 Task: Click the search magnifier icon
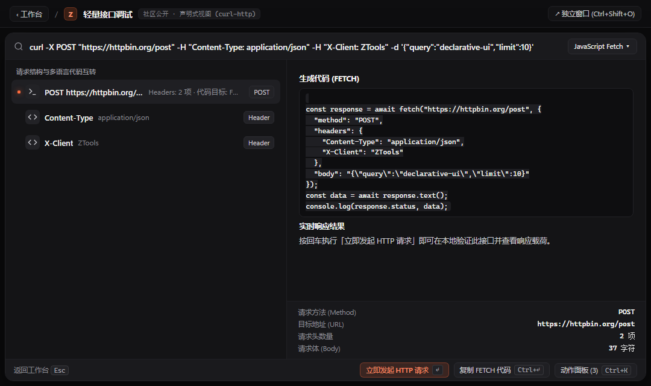(19, 46)
